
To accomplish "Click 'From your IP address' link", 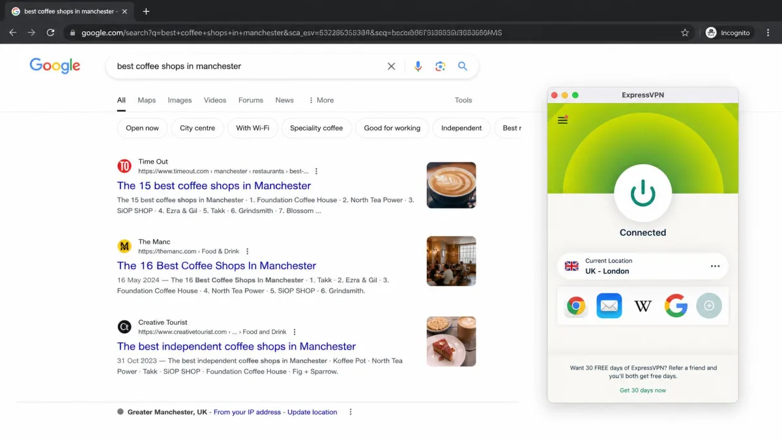I will click(x=247, y=412).
